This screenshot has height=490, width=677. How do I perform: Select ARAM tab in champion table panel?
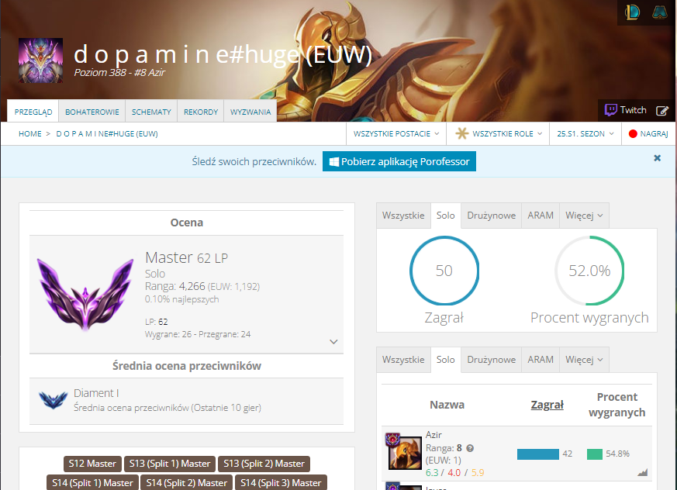[x=541, y=360]
